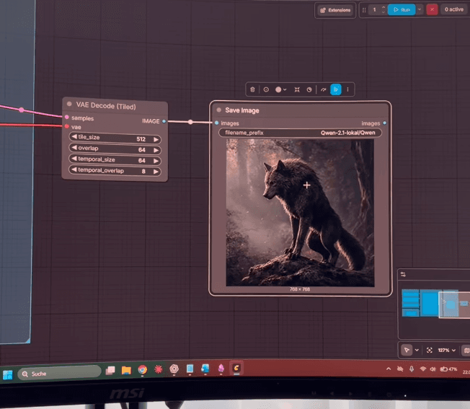
Task: Open the ChatGPT app on the taskbar
Action: (x=174, y=369)
